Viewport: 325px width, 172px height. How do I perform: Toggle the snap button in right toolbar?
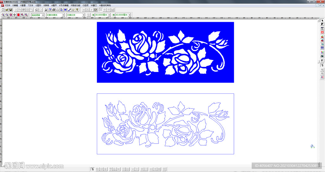[x=322, y=65]
